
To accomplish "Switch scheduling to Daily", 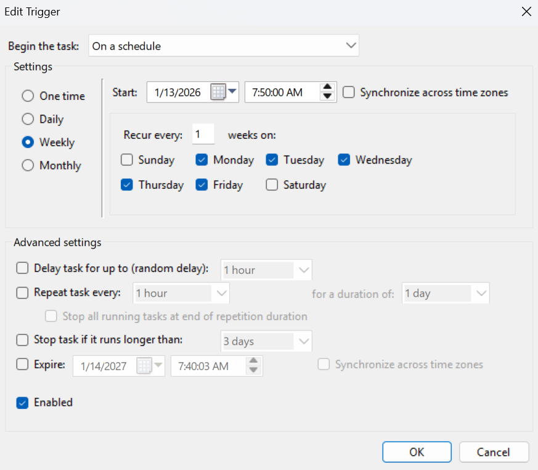I will [x=27, y=119].
